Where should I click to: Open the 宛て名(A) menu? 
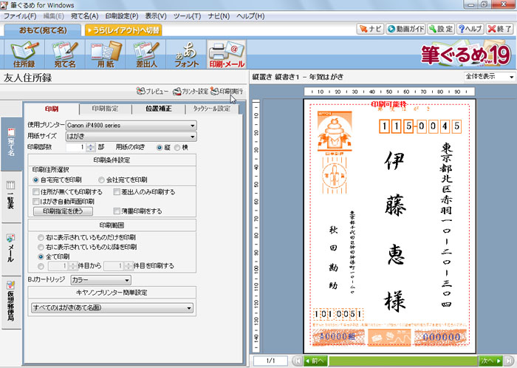[x=84, y=16]
